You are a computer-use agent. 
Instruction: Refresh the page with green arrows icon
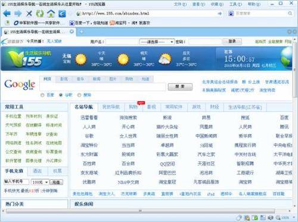40,14
